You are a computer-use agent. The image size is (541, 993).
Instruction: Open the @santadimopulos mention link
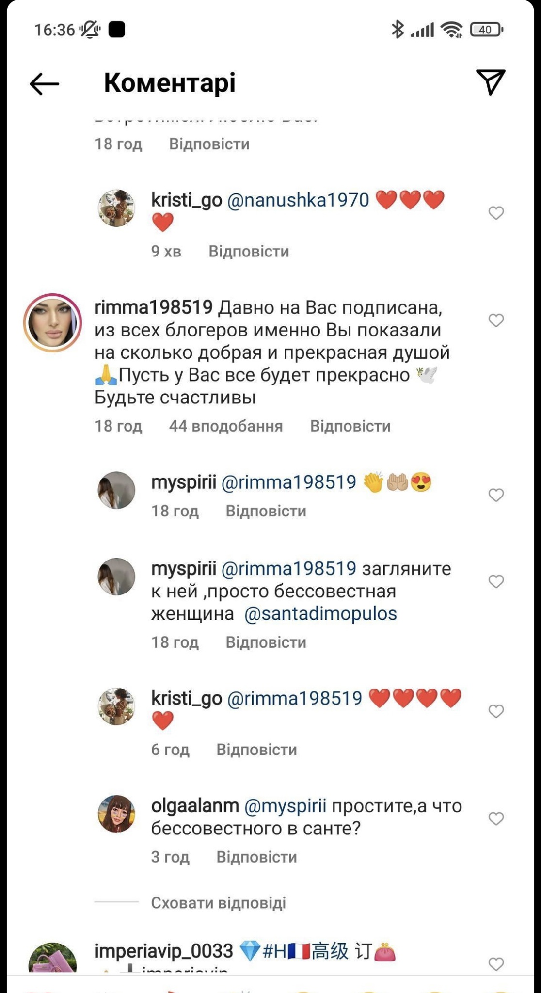(320, 614)
